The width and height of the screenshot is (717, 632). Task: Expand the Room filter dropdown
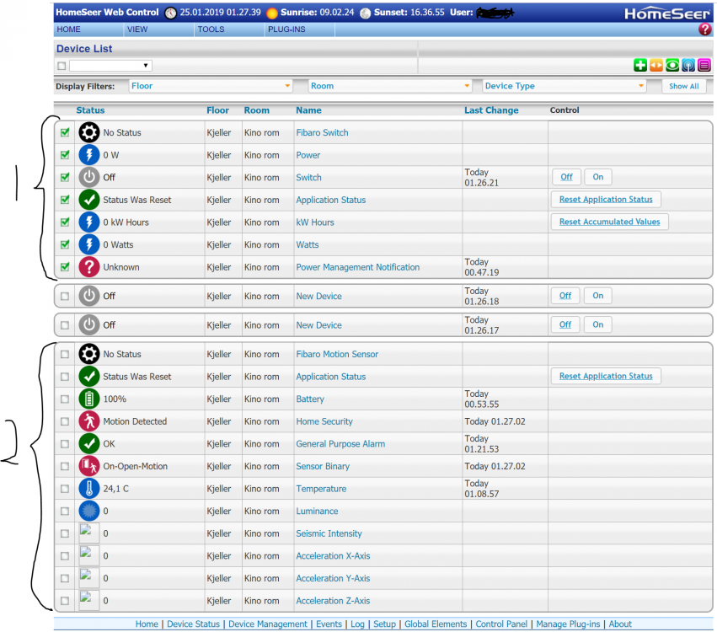pyautogui.click(x=390, y=86)
